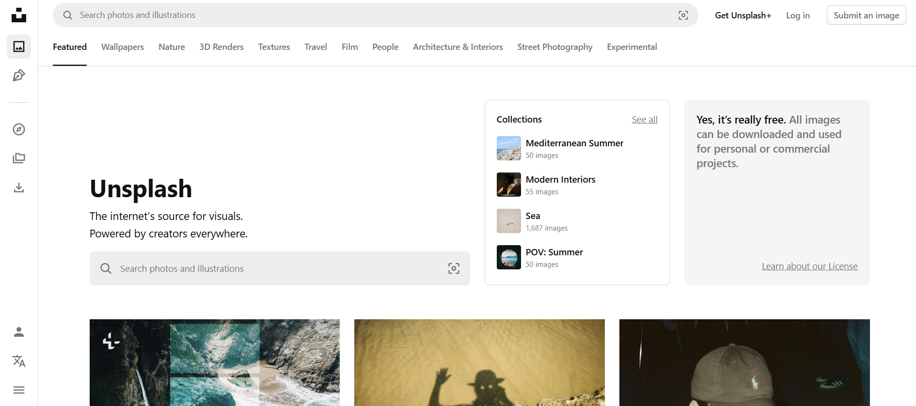Open the Collections icon in sidebar

coord(19,158)
